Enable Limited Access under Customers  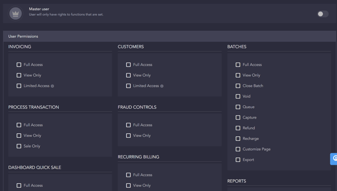(x=128, y=86)
